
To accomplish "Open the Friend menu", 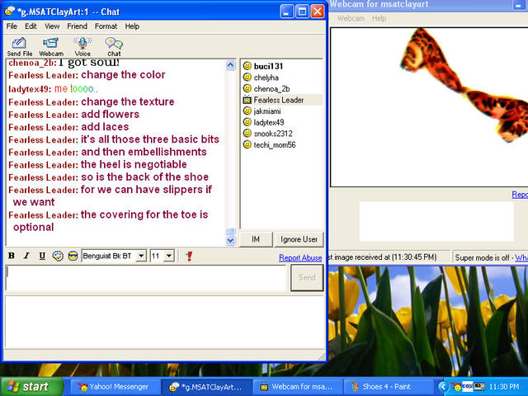I will pos(77,26).
